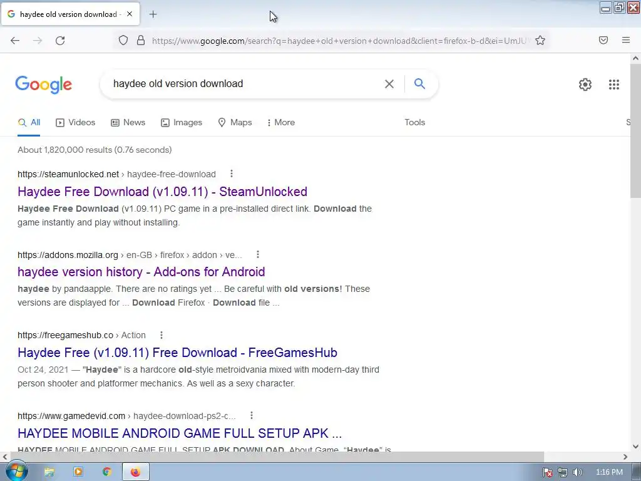Screen dimensions: 641x481
Task: Click the About 1,820,000 results text
Action: pyautogui.click(x=95, y=150)
